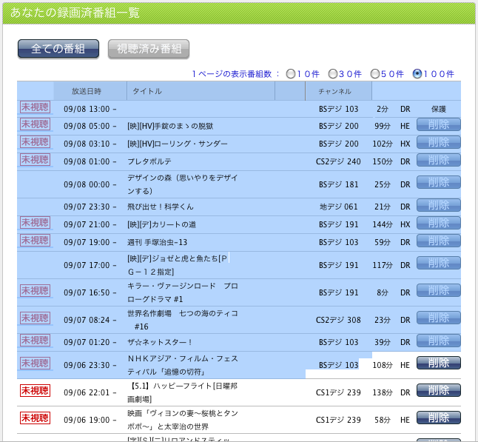Click 未視聴 badge for ザ☆ネットスター！
The height and width of the screenshot is (442, 478).
click(35, 341)
